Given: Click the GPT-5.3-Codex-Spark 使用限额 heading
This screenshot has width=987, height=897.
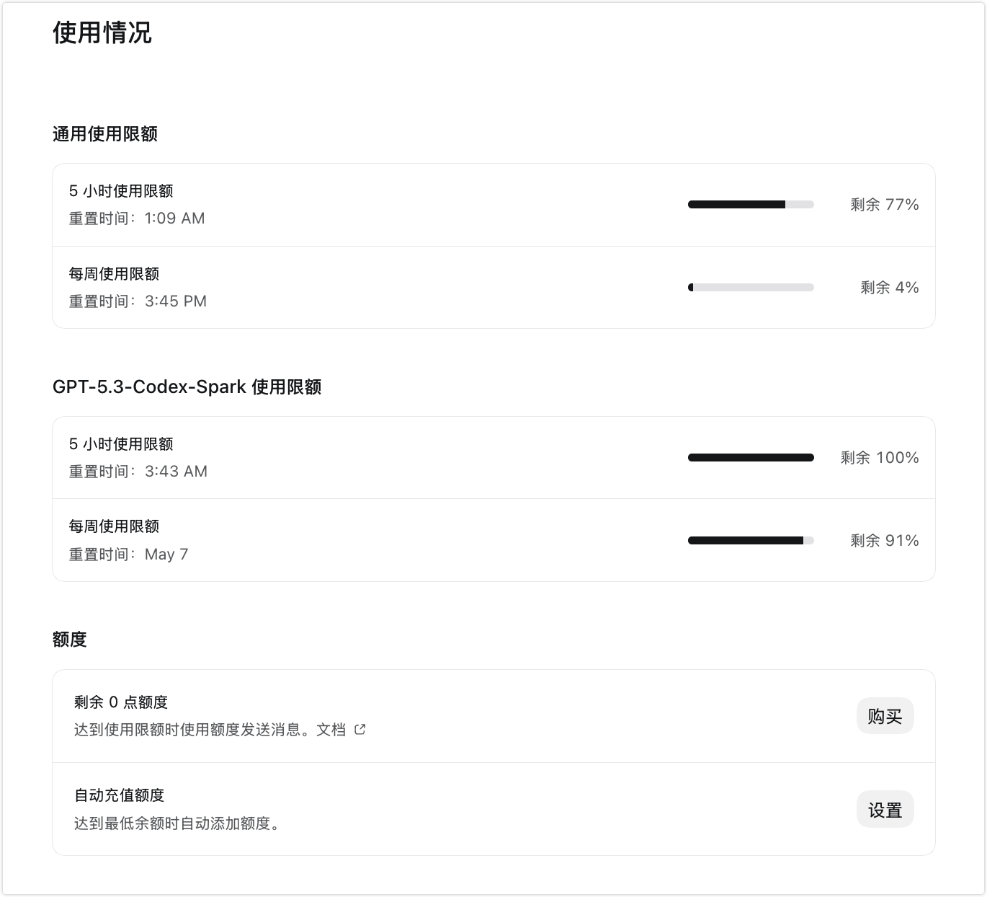Looking at the screenshot, I should click(x=187, y=387).
